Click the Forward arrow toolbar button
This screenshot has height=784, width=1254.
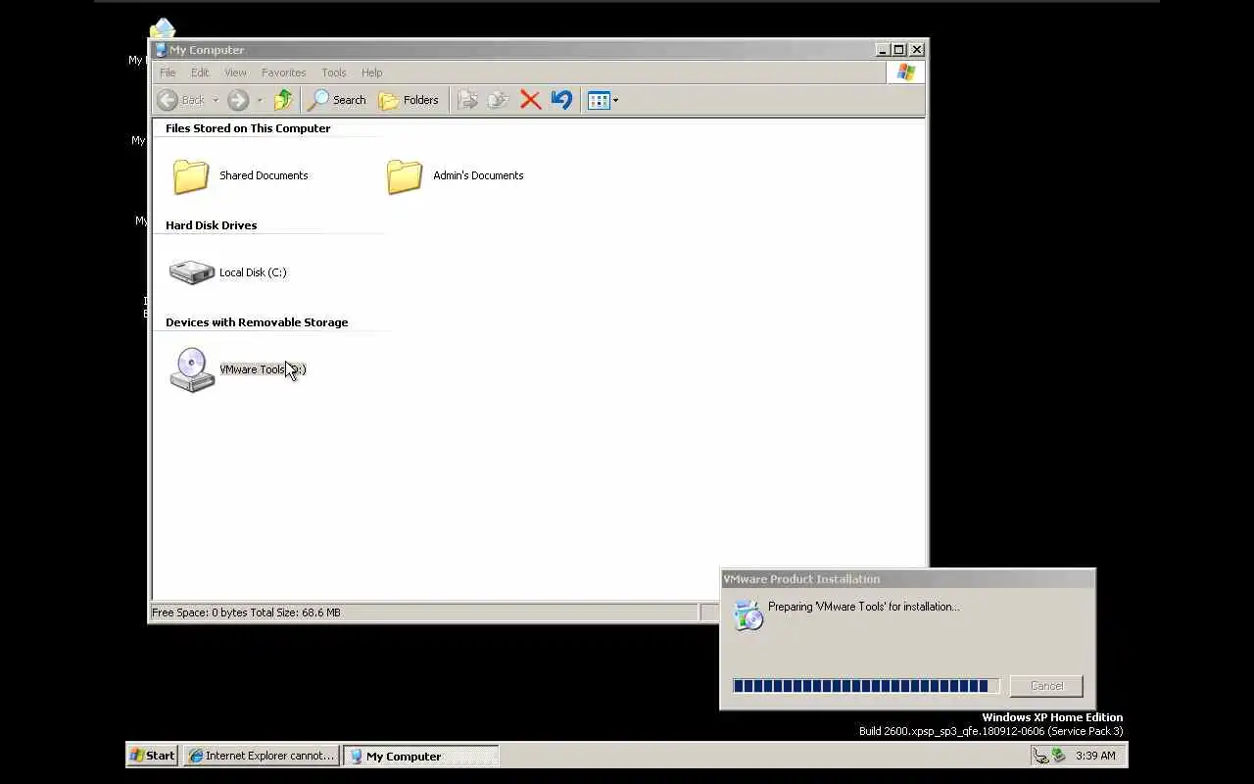click(238, 100)
